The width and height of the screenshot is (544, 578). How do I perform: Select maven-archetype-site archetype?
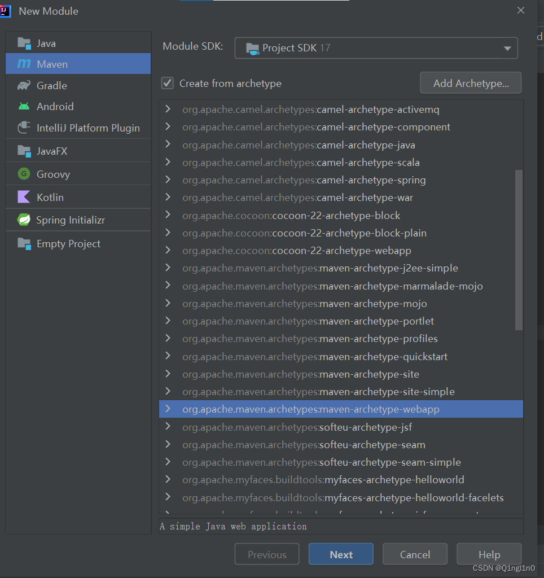341,374
